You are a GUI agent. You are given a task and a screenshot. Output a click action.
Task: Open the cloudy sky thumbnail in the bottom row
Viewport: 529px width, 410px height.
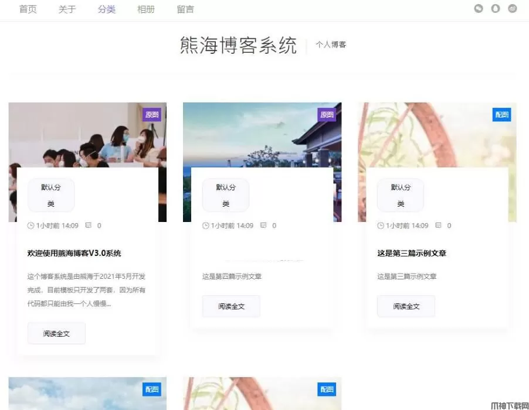click(x=87, y=394)
